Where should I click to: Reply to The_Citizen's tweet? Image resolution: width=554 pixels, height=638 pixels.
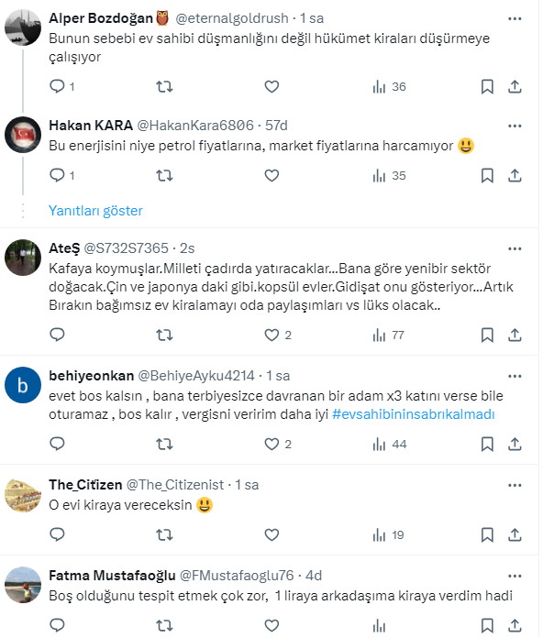[57, 534]
